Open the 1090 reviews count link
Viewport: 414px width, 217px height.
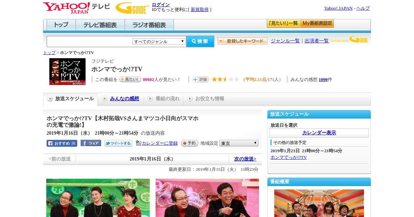pyautogui.click(x=323, y=80)
